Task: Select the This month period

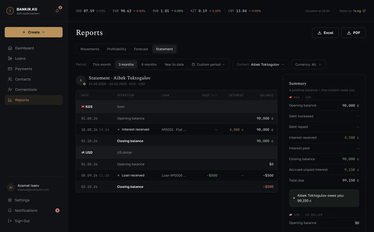Action: pyautogui.click(x=102, y=64)
